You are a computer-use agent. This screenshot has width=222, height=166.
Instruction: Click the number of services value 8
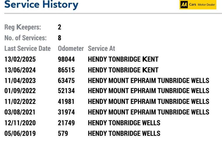(x=59, y=38)
